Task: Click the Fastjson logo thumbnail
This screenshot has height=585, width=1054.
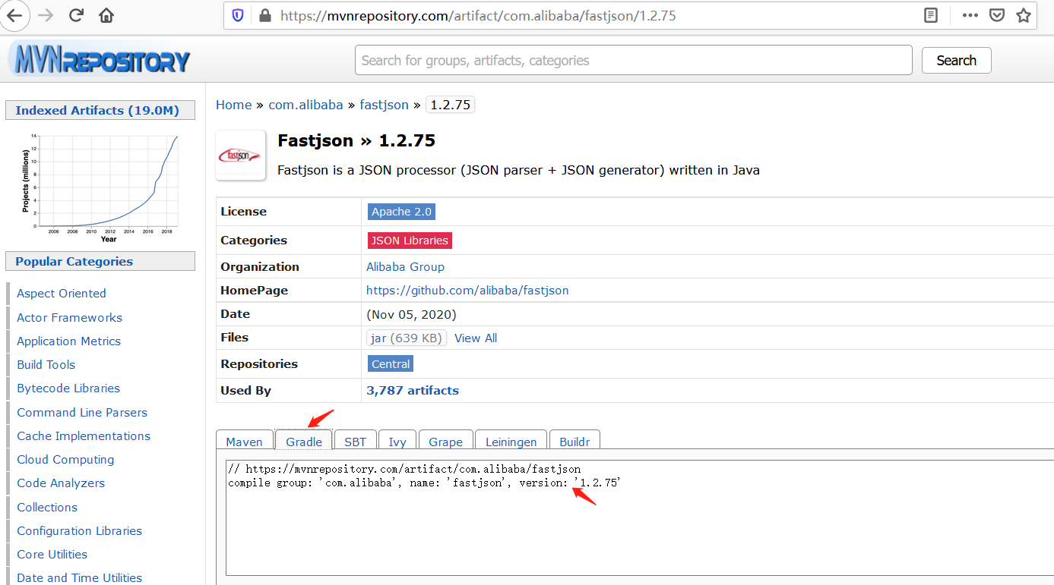Action: point(241,155)
